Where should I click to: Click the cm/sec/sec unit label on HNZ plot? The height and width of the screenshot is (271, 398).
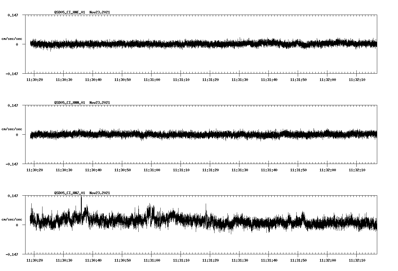(x=12, y=219)
